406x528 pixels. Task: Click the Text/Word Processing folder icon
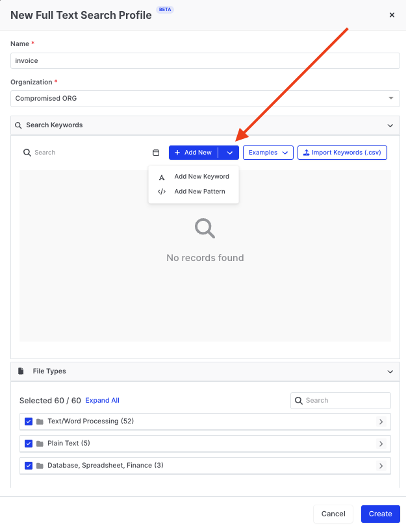40,421
